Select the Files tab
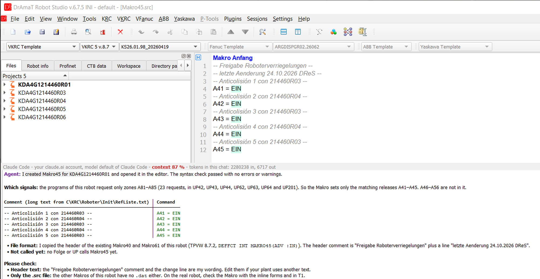Viewport: 540px width, 279px height. point(11,66)
